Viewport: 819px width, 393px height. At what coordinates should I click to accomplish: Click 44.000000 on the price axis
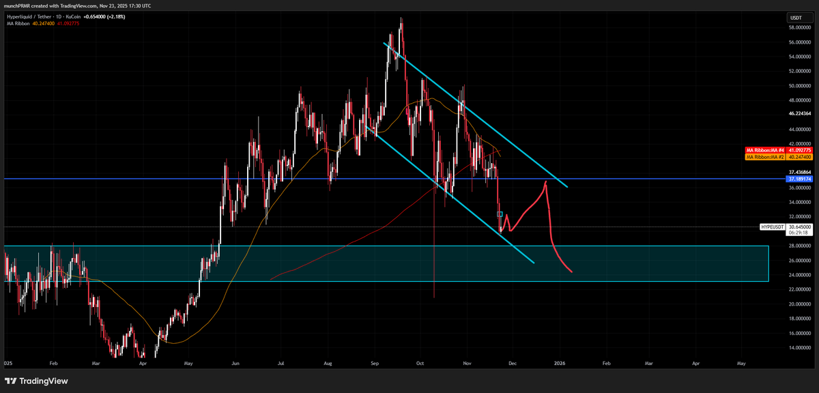click(799, 130)
